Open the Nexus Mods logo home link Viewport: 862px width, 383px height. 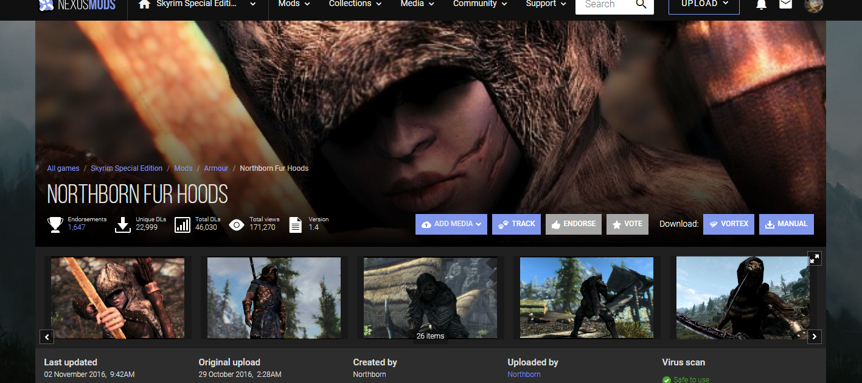(x=77, y=4)
